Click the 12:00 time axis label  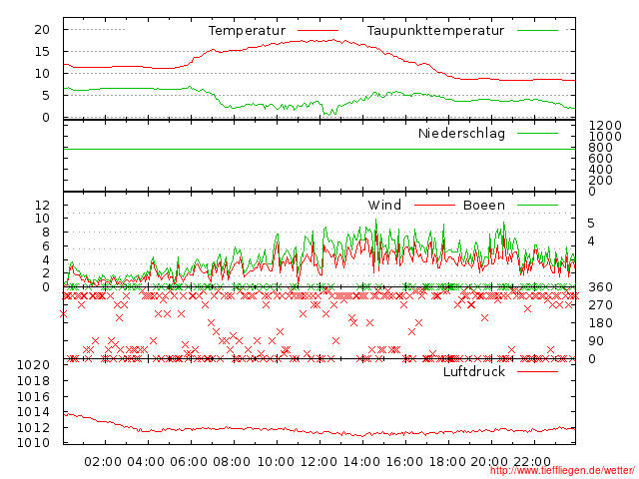319,462
